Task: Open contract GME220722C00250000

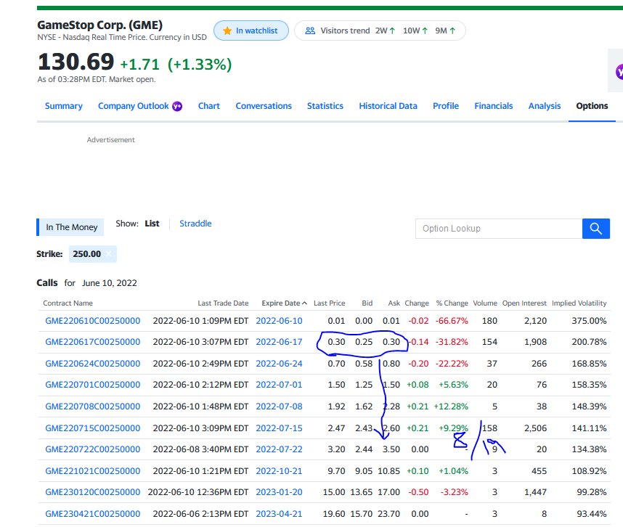Action: pos(92,449)
